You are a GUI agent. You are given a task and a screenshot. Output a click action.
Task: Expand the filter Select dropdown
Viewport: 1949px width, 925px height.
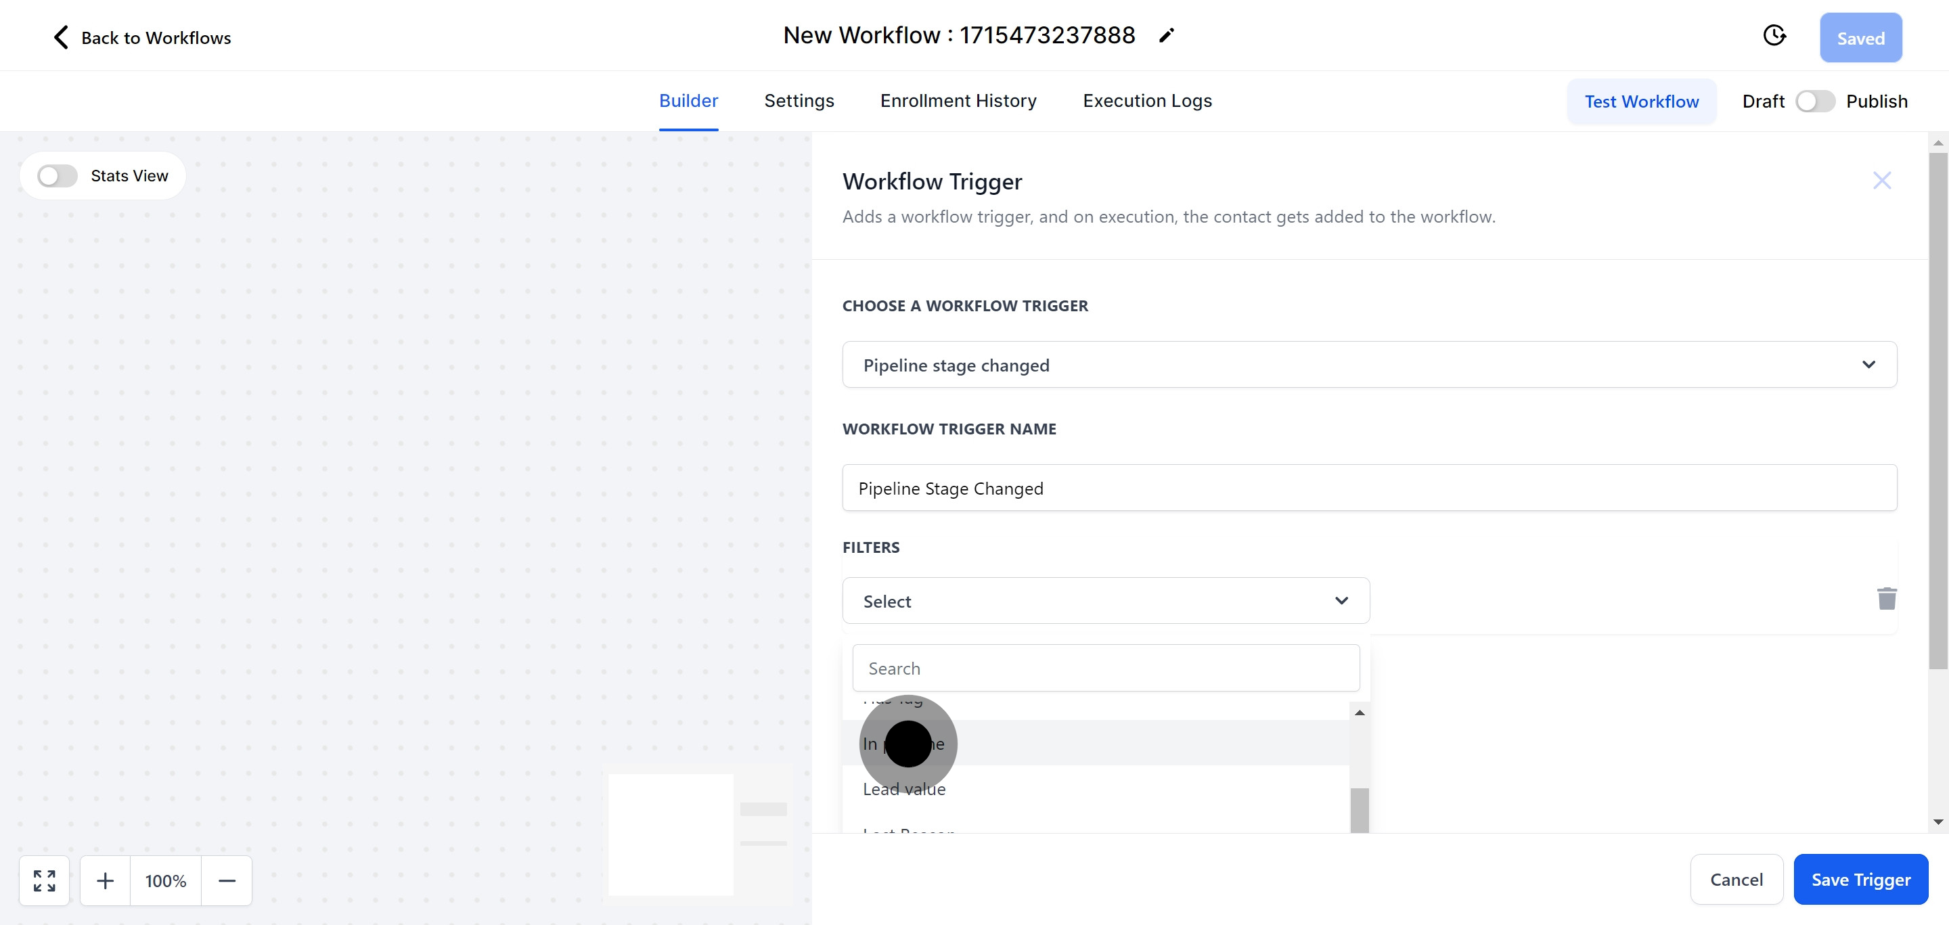coord(1105,602)
